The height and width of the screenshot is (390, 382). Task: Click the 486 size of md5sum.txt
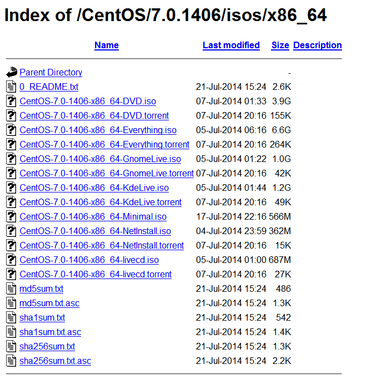[284, 289]
